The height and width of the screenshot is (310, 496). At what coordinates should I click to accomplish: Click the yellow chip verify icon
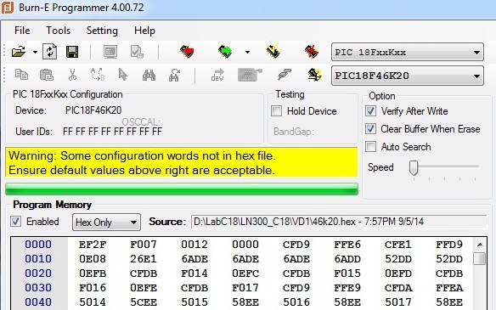click(x=273, y=52)
